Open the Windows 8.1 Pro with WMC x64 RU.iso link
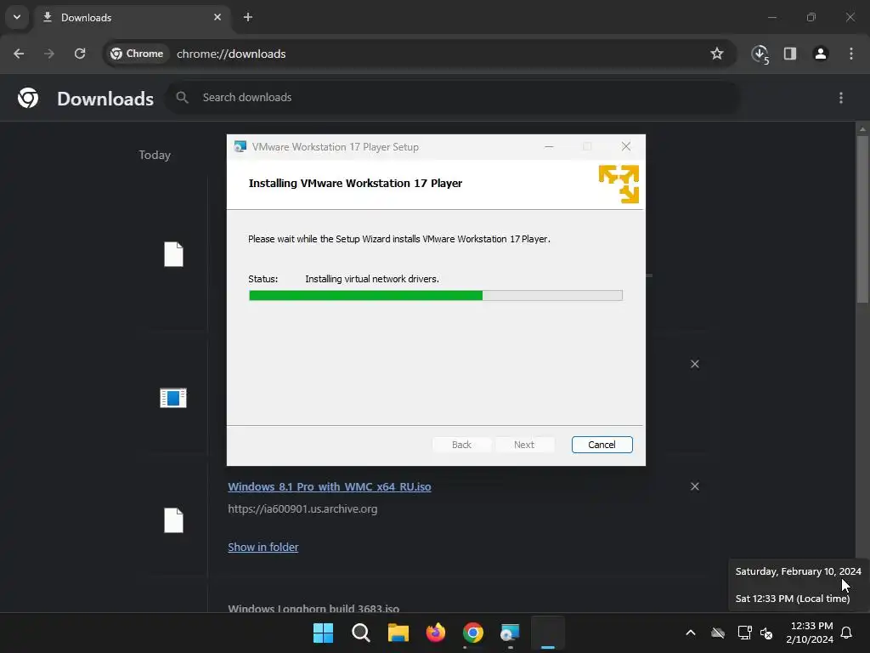The height and width of the screenshot is (653, 870). click(x=329, y=486)
